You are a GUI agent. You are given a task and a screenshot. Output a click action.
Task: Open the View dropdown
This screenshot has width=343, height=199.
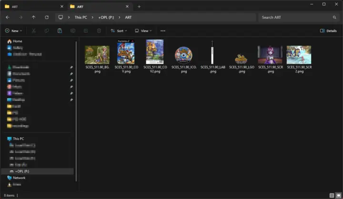[x=143, y=31]
